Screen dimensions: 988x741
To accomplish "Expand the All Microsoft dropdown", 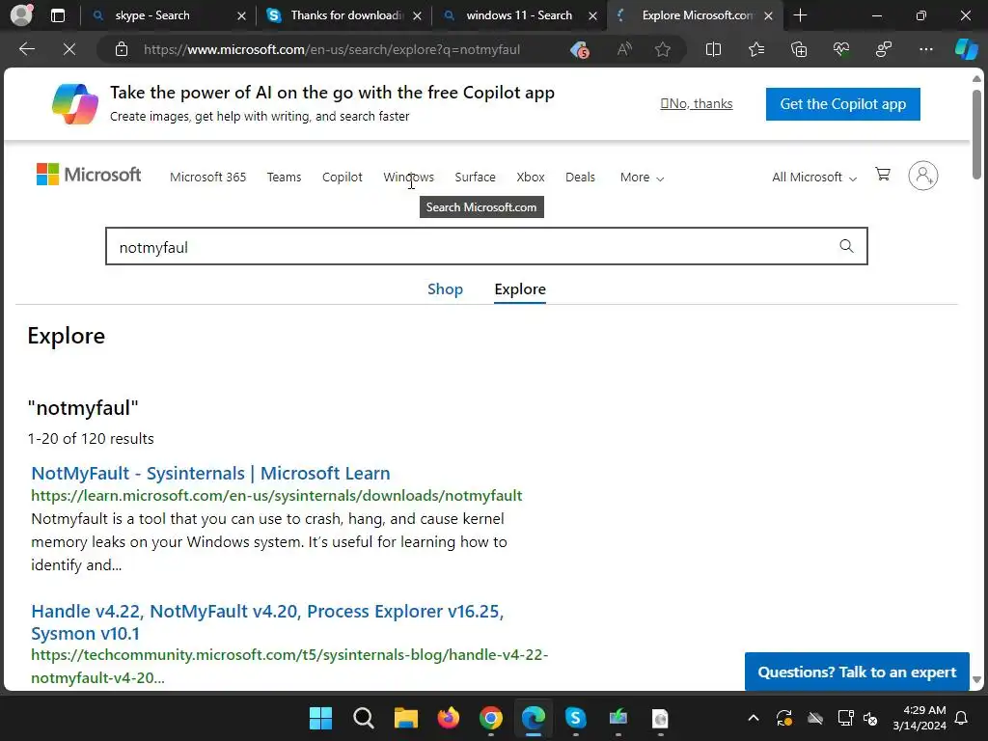I will (x=814, y=178).
